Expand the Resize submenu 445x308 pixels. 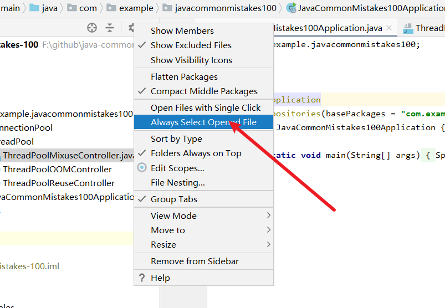pyautogui.click(x=203, y=245)
